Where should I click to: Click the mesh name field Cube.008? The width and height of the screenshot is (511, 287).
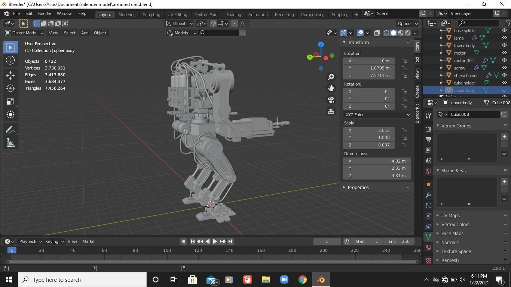point(474,114)
